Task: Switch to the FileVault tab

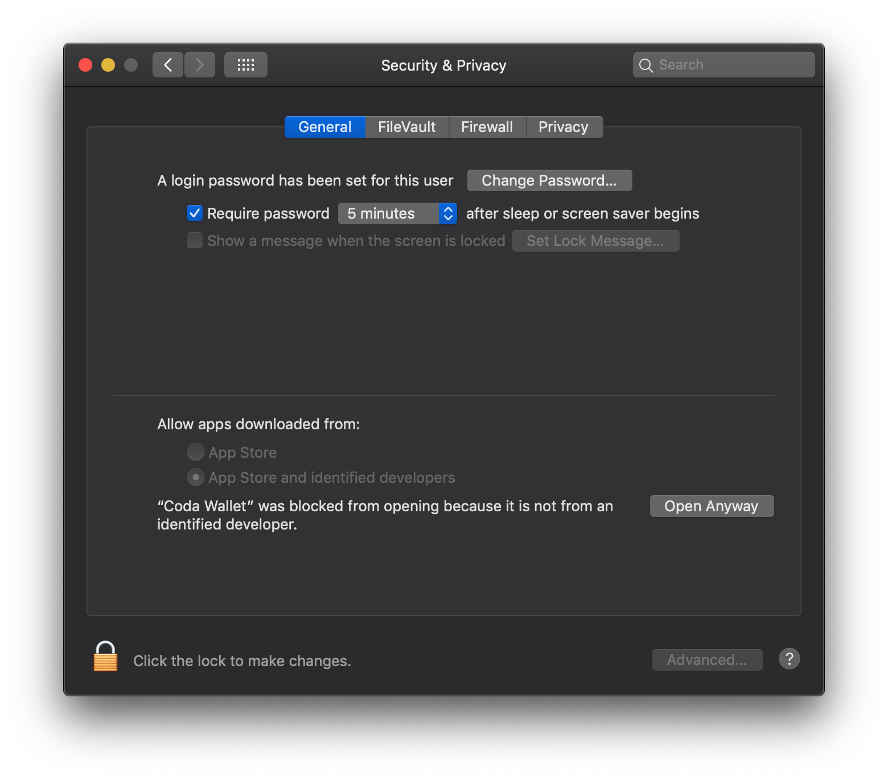Action: [x=407, y=127]
